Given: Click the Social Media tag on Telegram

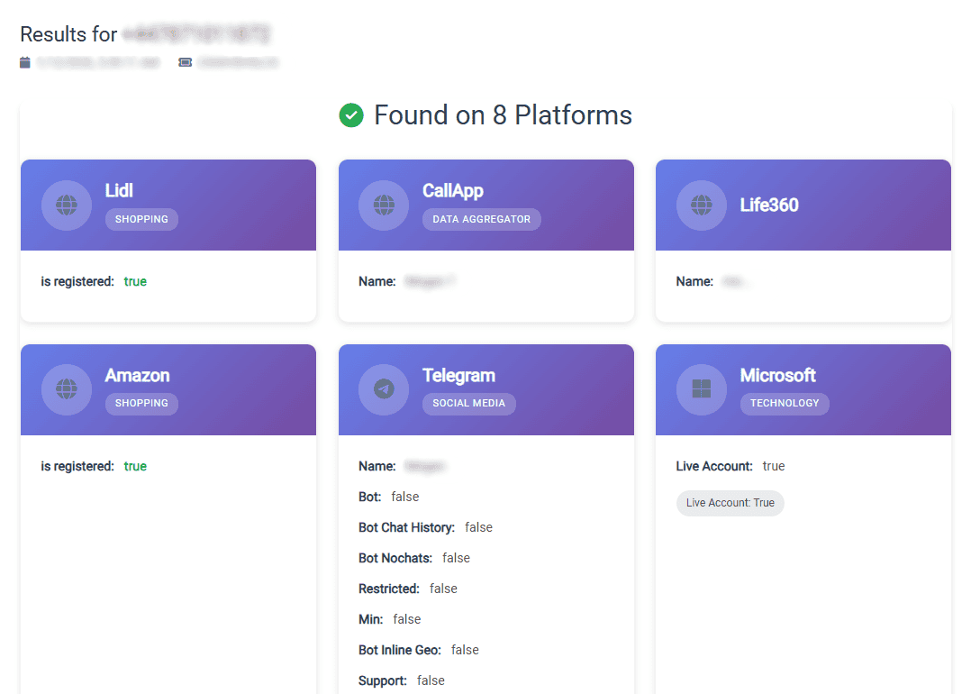Looking at the screenshot, I should (468, 403).
